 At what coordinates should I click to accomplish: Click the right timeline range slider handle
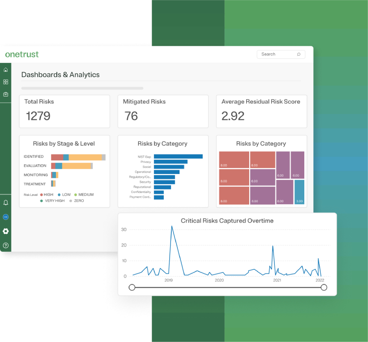[324, 287]
